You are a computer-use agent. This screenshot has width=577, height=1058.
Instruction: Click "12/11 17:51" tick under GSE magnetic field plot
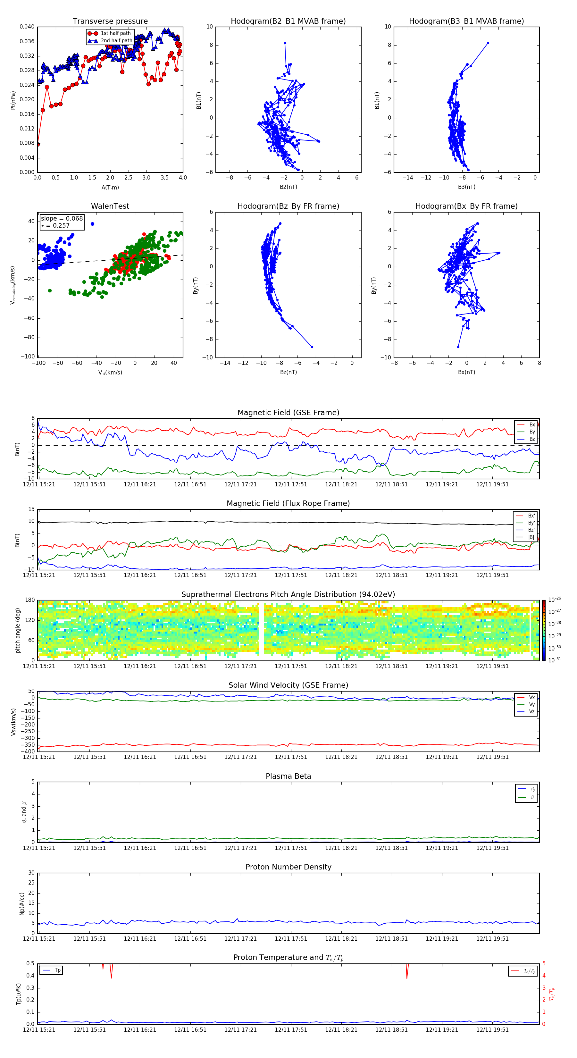(x=291, y=485)
